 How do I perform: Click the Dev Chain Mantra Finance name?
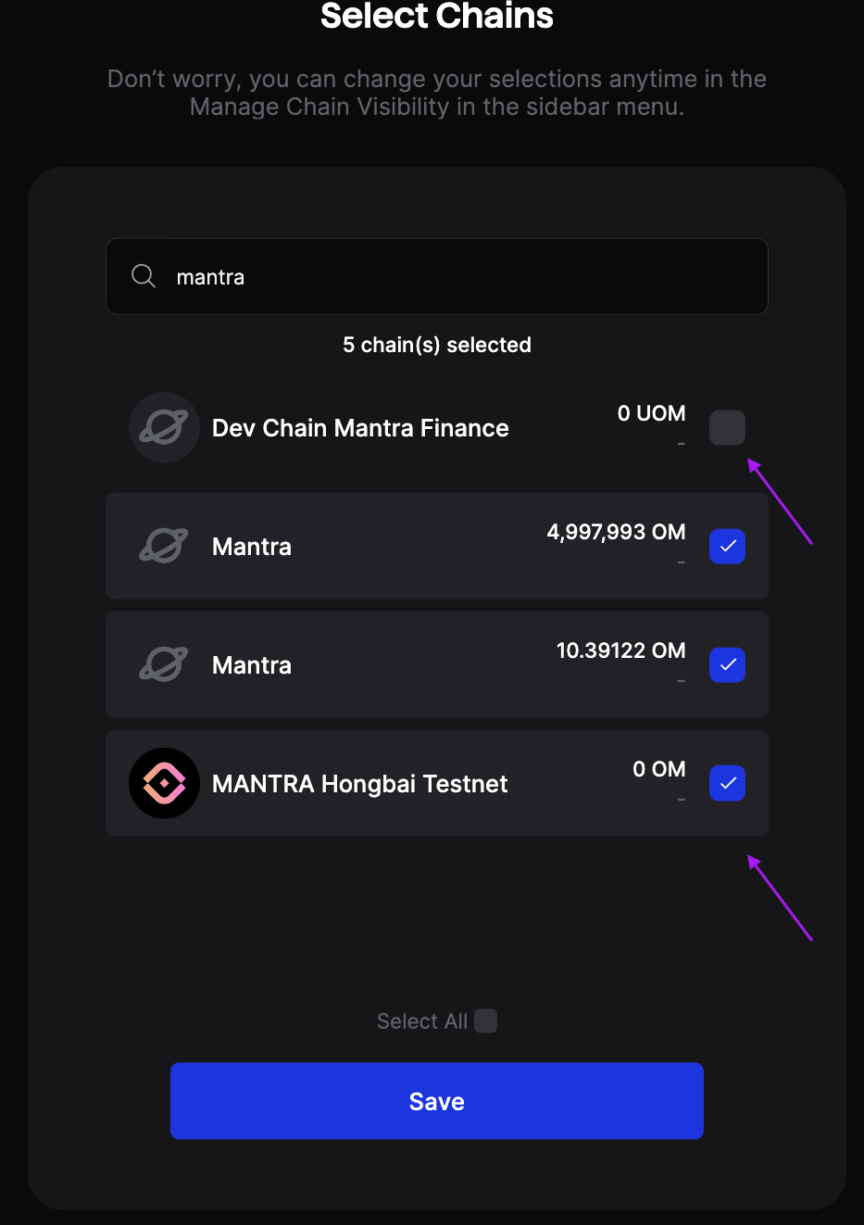tap(360, 428)
